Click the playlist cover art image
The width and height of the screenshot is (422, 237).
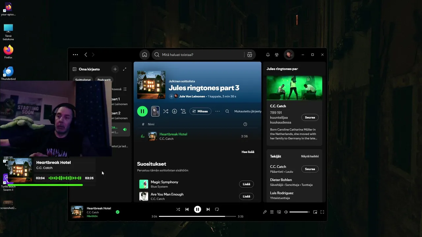(x=151, y=85)
